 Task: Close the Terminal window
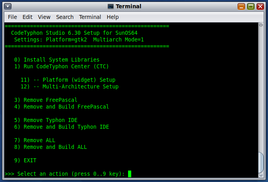[x=260, y=6]
